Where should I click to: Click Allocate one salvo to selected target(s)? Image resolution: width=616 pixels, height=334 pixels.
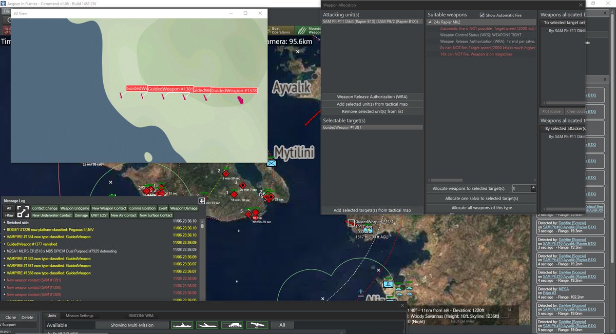coord(481,198)
